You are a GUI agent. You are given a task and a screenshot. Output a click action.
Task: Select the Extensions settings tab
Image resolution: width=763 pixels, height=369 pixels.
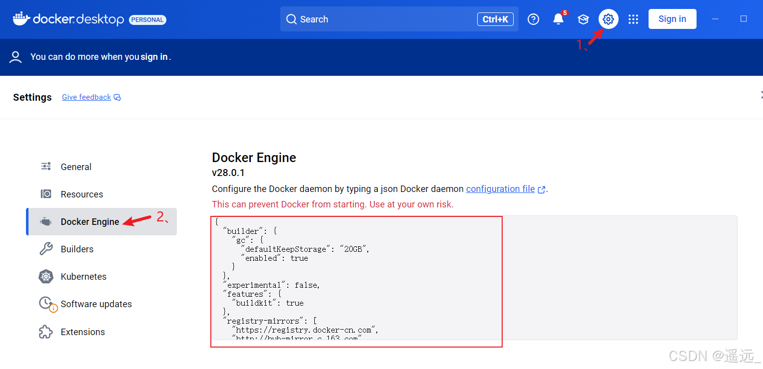101,332
